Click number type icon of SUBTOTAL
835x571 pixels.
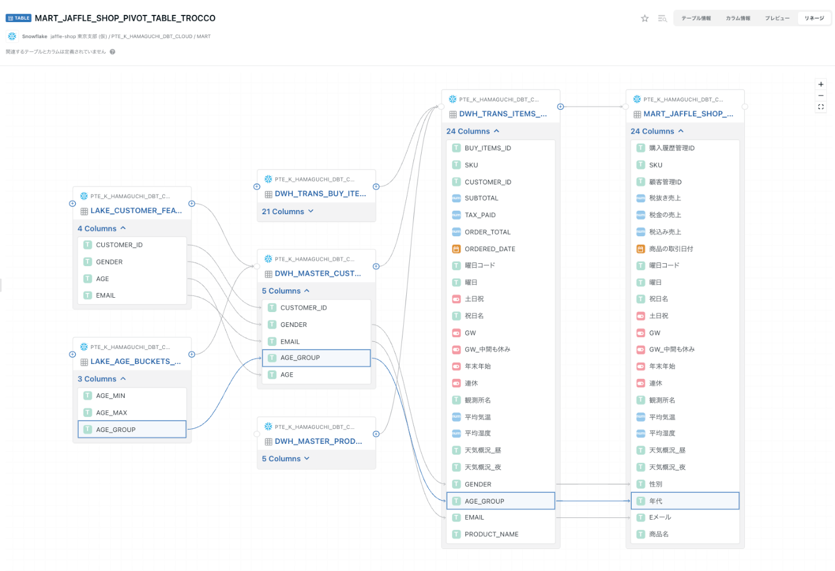click(456, 198)
